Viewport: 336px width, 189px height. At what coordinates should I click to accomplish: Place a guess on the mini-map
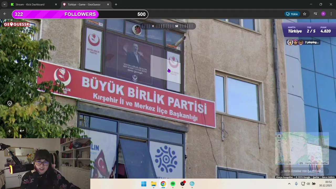[x=302, y=148]
